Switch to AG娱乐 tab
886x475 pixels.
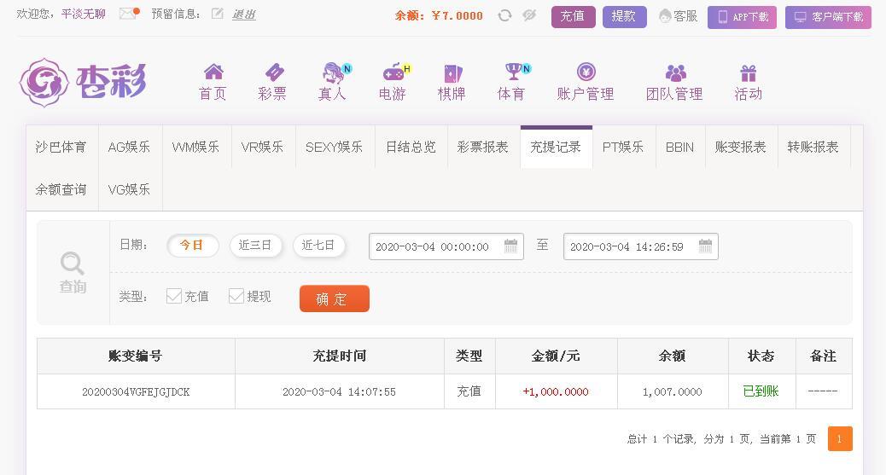130,147
